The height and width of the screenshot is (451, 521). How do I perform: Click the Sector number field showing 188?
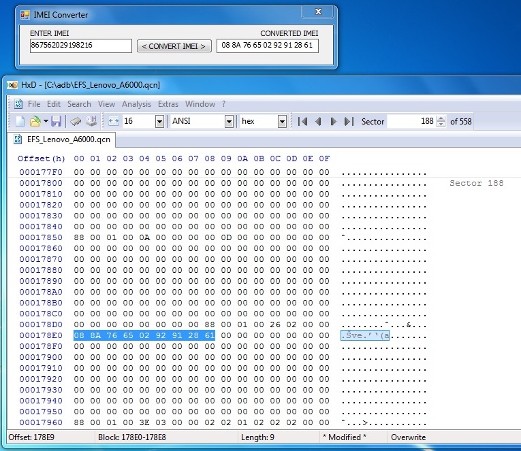412,121
